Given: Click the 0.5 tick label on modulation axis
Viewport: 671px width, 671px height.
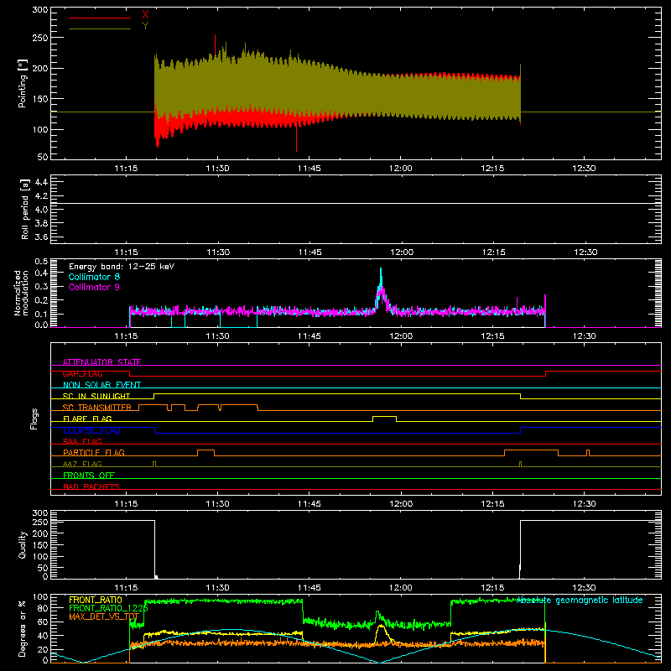Looking at the screenshot, I should coord(41,261).
